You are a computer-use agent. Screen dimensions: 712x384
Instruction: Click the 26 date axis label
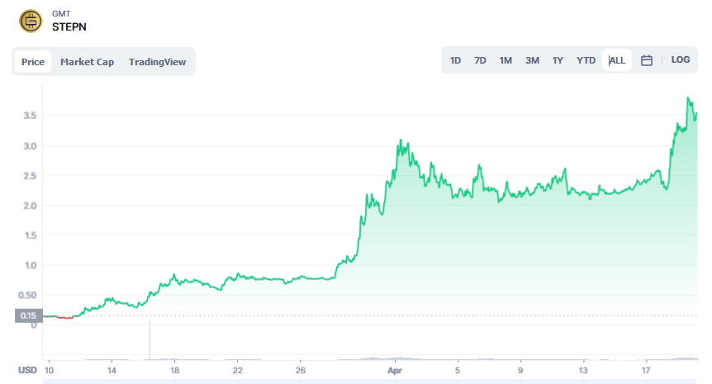pyautogui.click(x=301, y=371)
